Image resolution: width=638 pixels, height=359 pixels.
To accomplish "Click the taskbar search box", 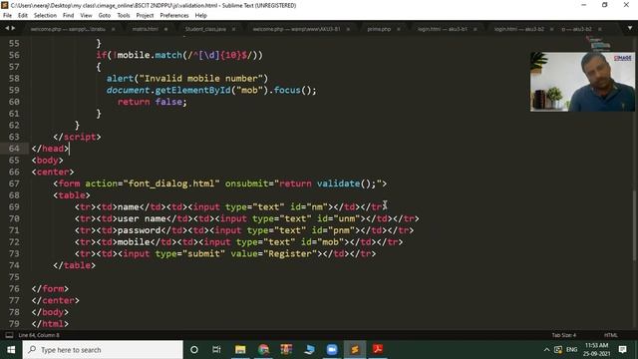I will pos(103,350).
